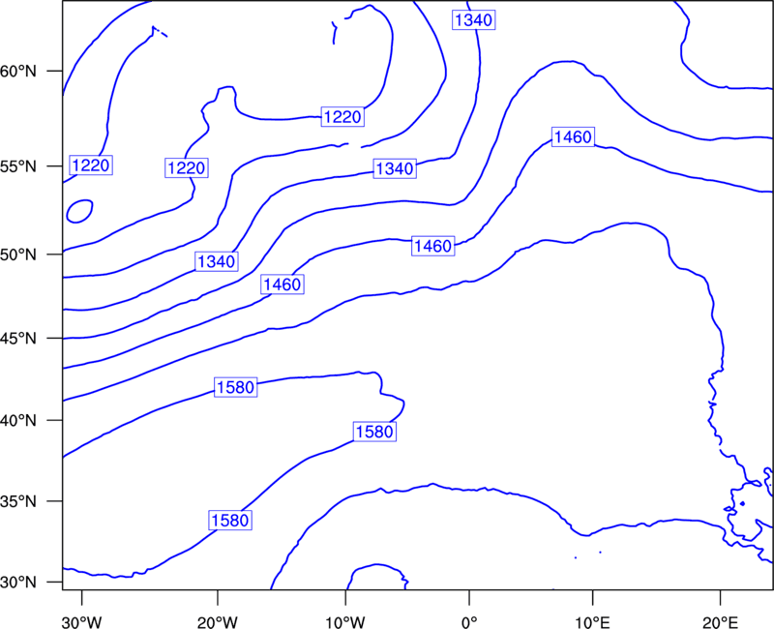Click the lowest 1580 contour label near 35°N

tap(230, 521)
